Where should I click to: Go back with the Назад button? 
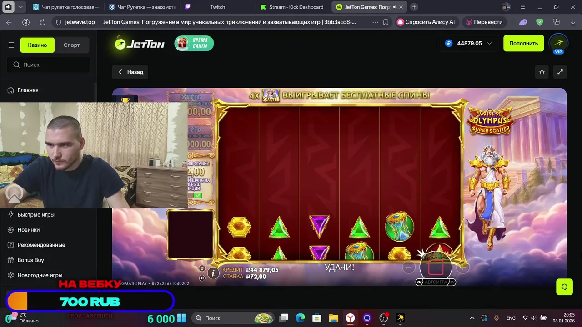pyautogui.click(x=130, y=72)
